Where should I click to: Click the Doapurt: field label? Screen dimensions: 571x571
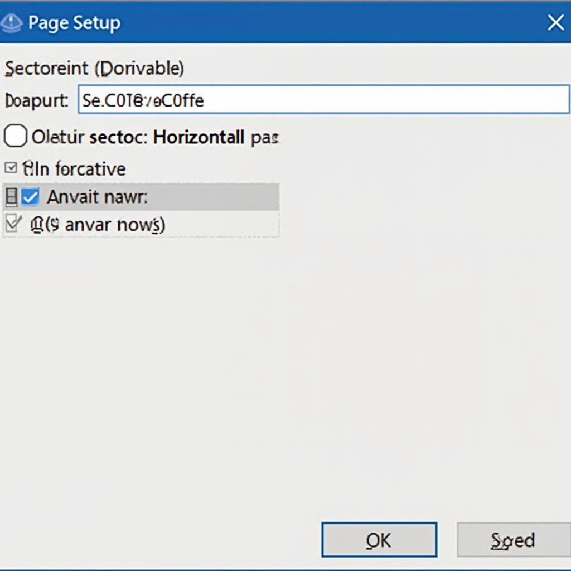(36, 100)
